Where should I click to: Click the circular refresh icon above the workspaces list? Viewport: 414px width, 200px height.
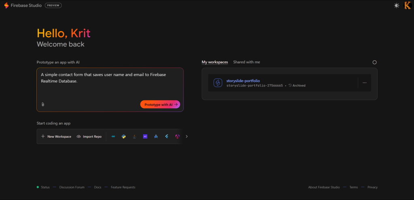click(374, 62)
